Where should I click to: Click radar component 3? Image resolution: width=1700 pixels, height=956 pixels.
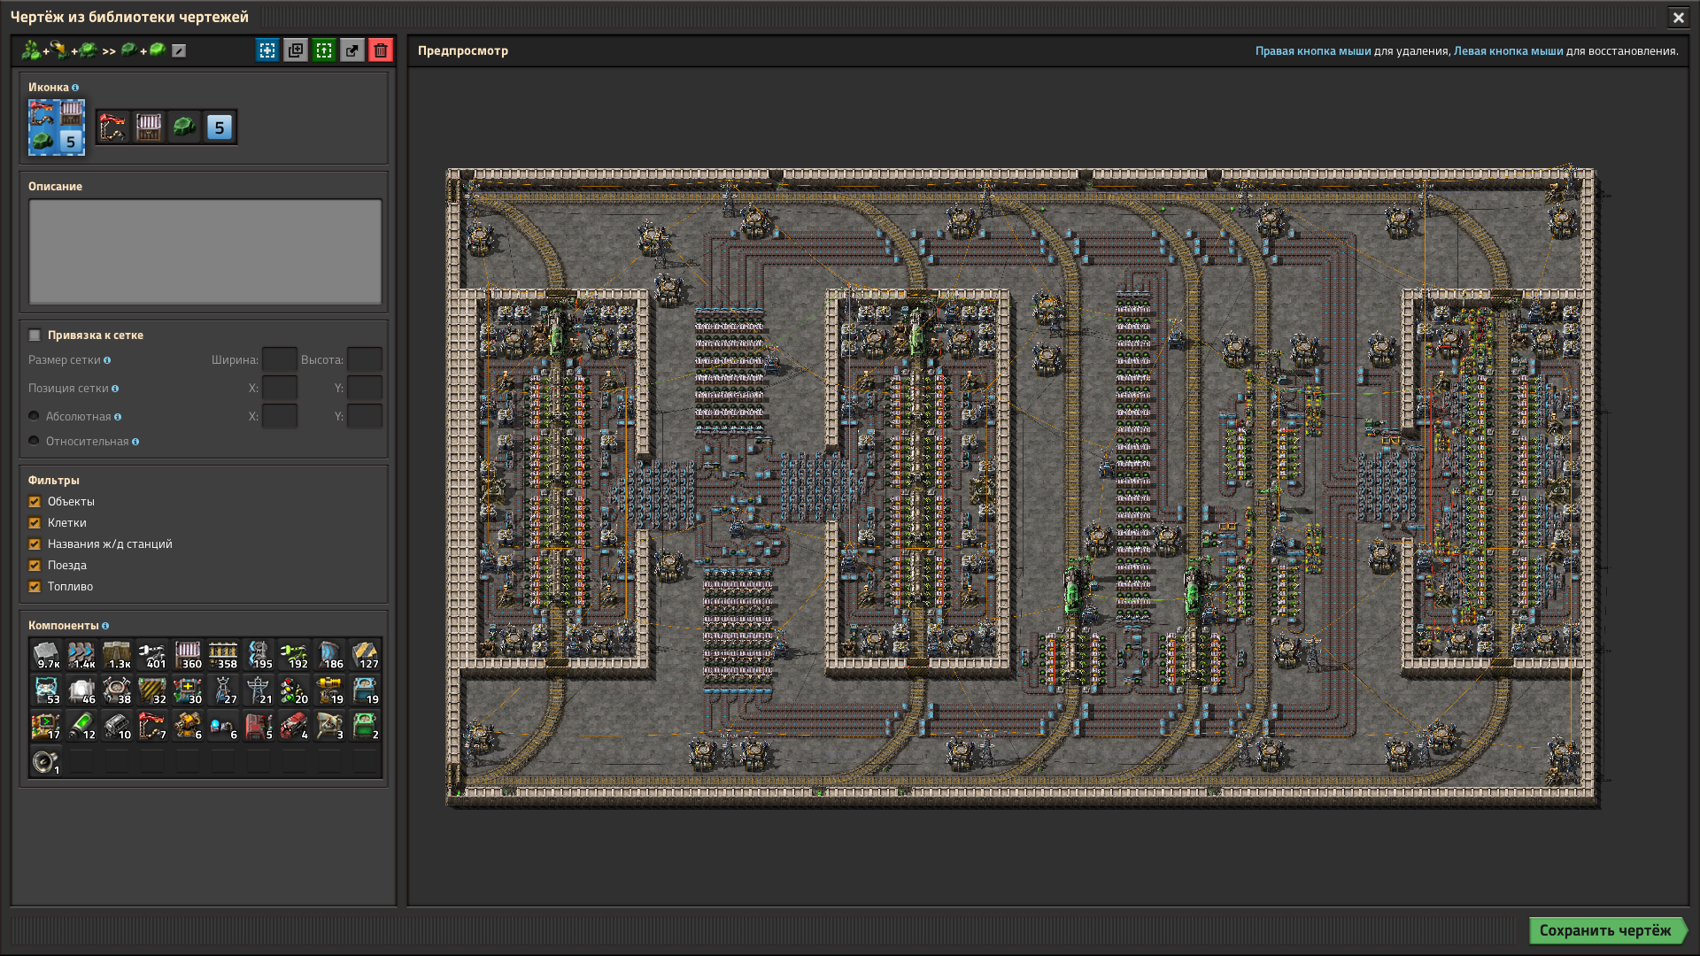pos(329,726)
